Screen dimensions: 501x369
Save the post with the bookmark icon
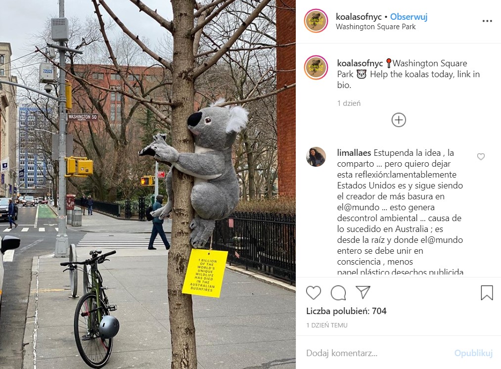point(487,292)
